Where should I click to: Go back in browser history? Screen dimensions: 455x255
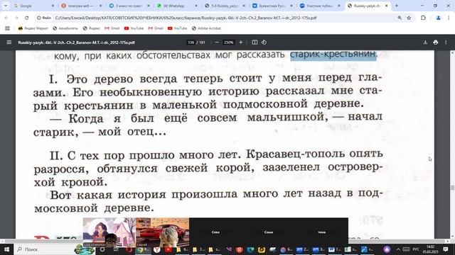(x=6, y=18)
